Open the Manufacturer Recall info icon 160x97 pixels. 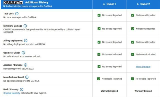point(27,77)
